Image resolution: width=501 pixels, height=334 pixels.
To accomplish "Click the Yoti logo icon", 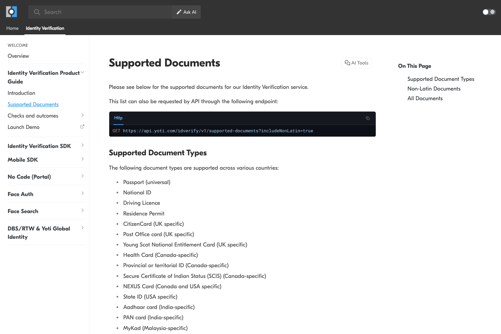I will pos(11,12).
